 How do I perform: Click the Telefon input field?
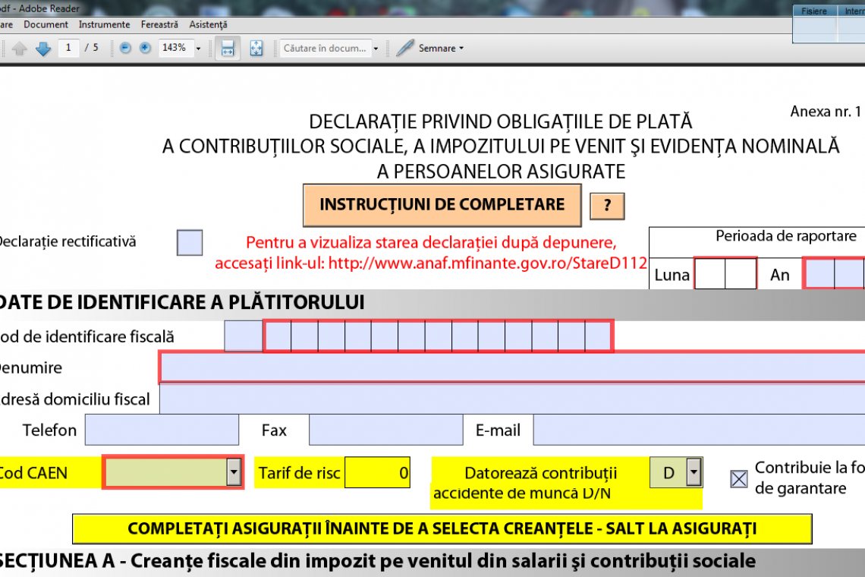(x=162, y=430)
